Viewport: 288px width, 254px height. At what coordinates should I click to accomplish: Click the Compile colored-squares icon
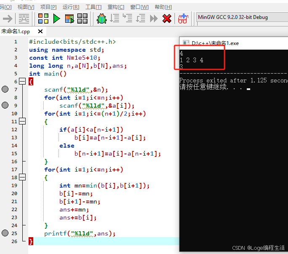click(43, 19)
